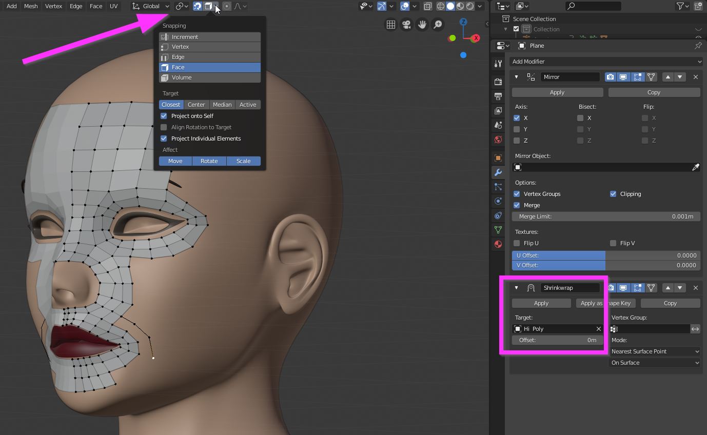Uncheck Project Individual Elements

(164, 139)
